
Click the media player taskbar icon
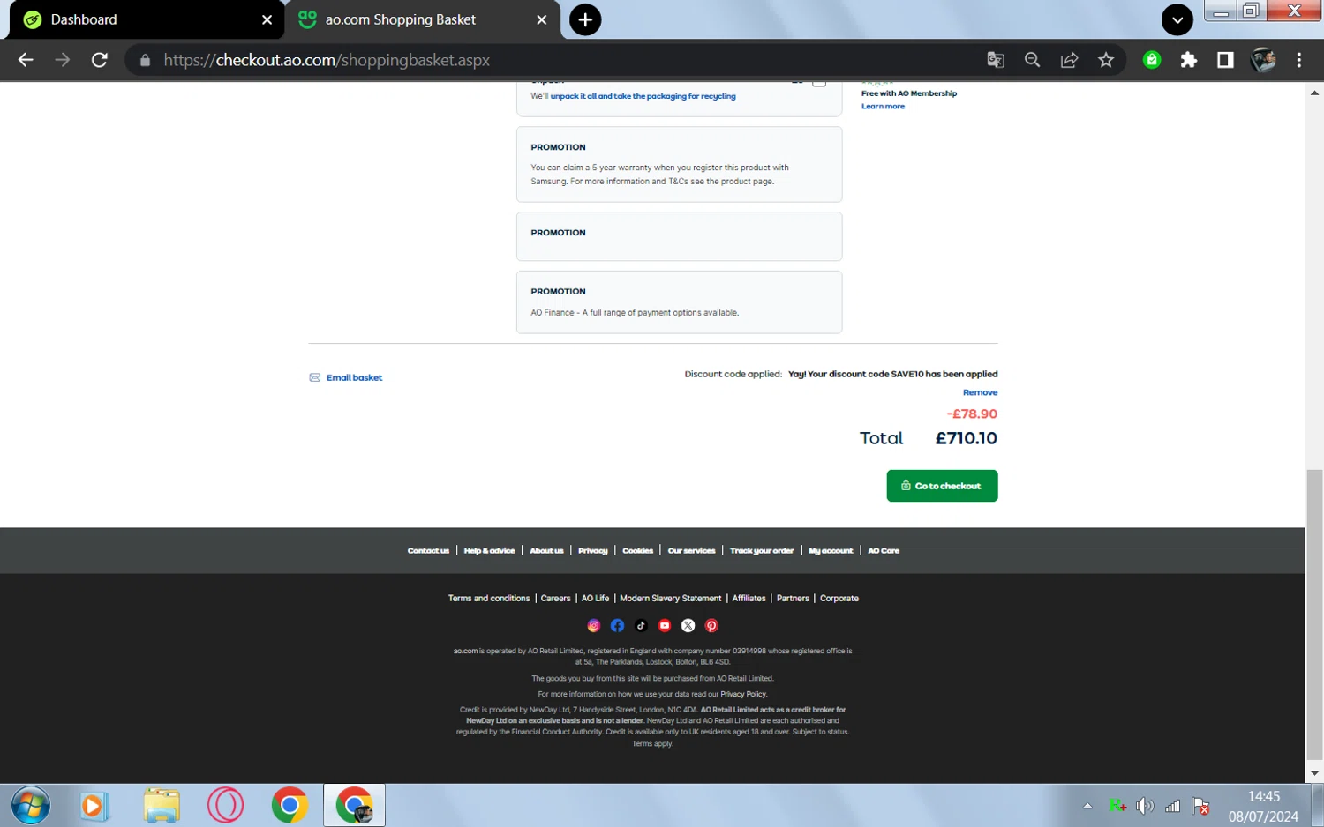point(94,806)
